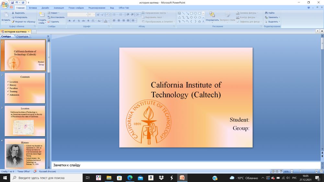
Task: Cut selection with Вырезать
Action: click(18, 13)
